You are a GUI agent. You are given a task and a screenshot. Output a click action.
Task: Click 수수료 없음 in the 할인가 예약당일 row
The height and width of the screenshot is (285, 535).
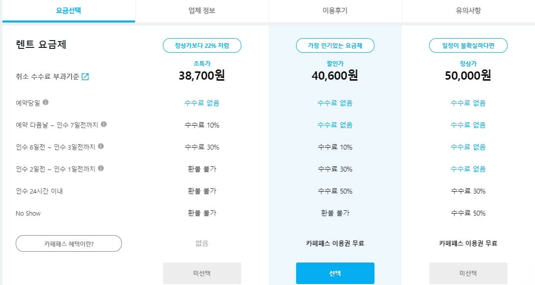pyautogui.click(x=335, y=103)
